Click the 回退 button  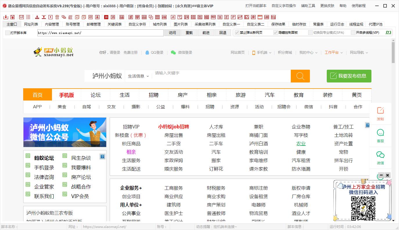tap(223, 33)
